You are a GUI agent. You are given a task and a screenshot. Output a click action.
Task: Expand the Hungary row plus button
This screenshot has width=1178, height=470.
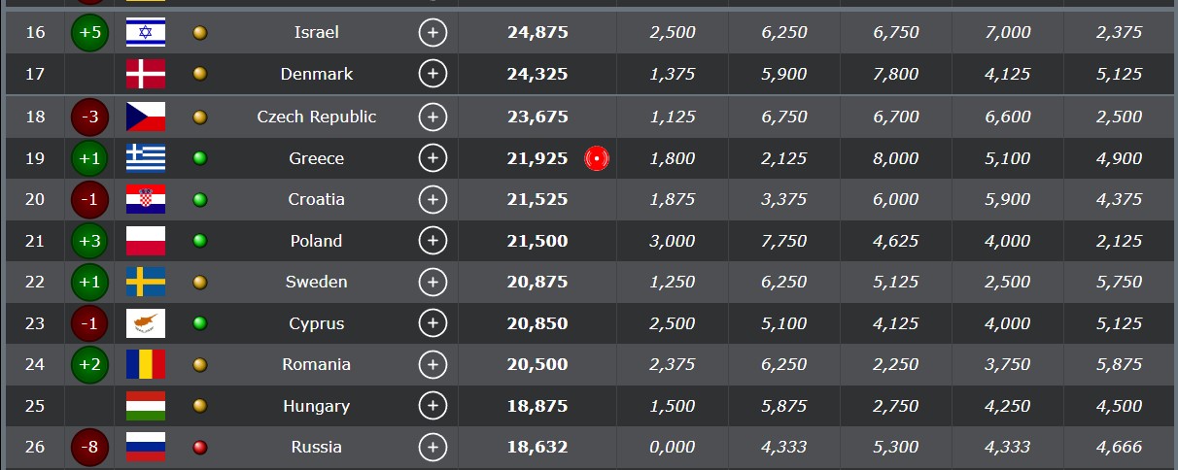tap(433, 406)
